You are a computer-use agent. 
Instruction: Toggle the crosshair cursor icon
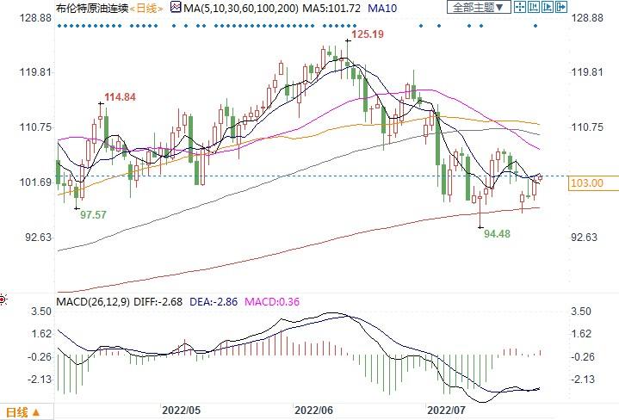[519, 7]
